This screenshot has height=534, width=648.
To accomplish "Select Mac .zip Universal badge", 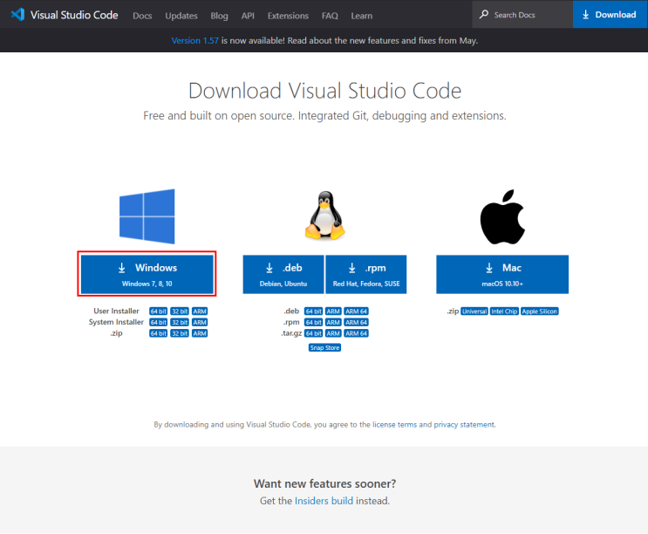I will pyautogui.click(x=474, y=311).
